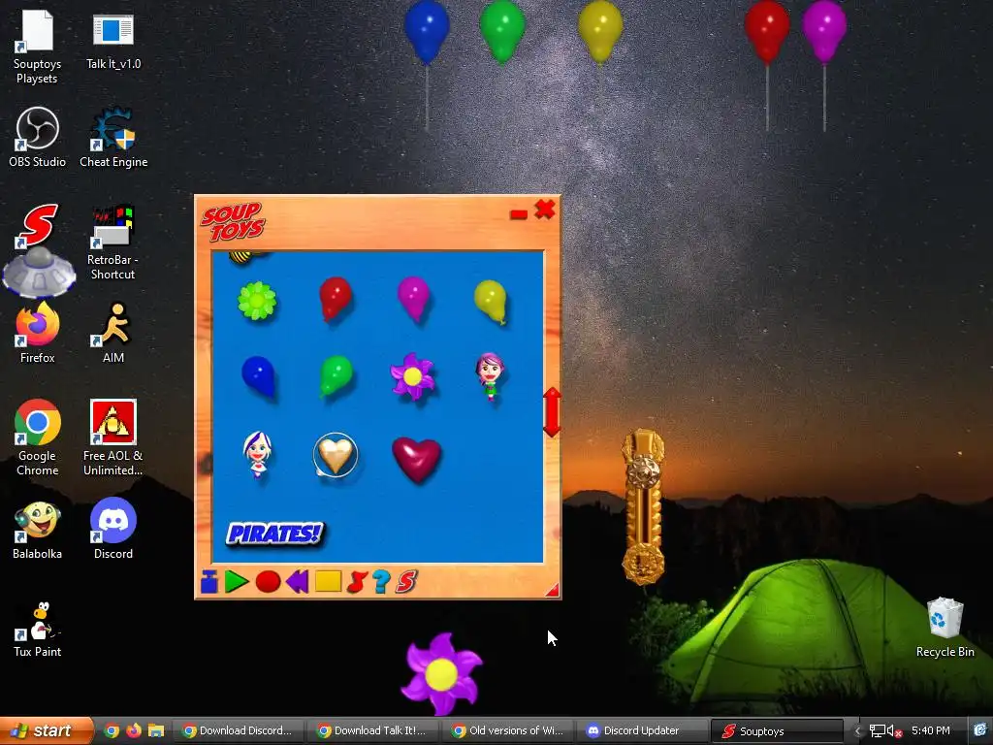Select the RetroBar - Shortcut desktop icon
This screenshot has width=993, height=745.
tap(112, 243)
